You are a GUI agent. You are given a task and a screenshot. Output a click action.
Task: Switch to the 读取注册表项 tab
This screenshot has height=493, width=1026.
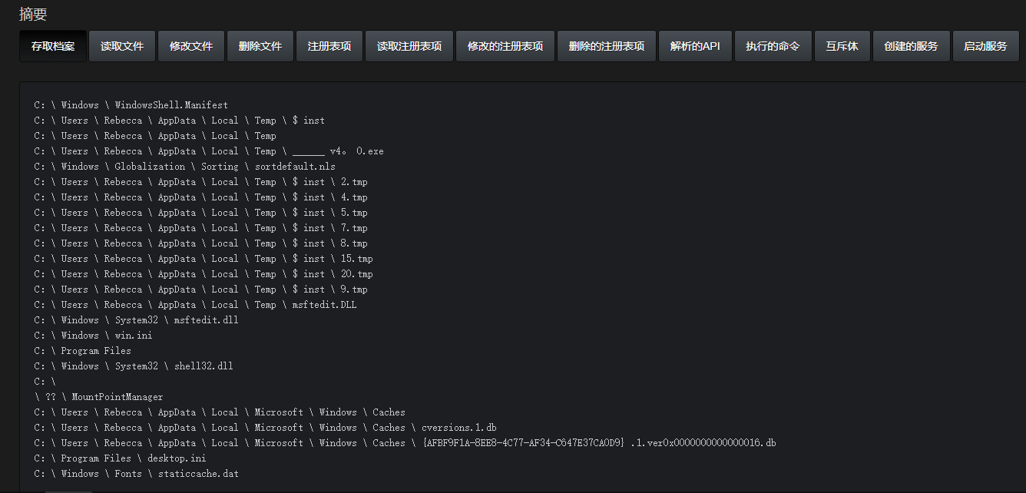pyautogui.click(x=409, y=46)
